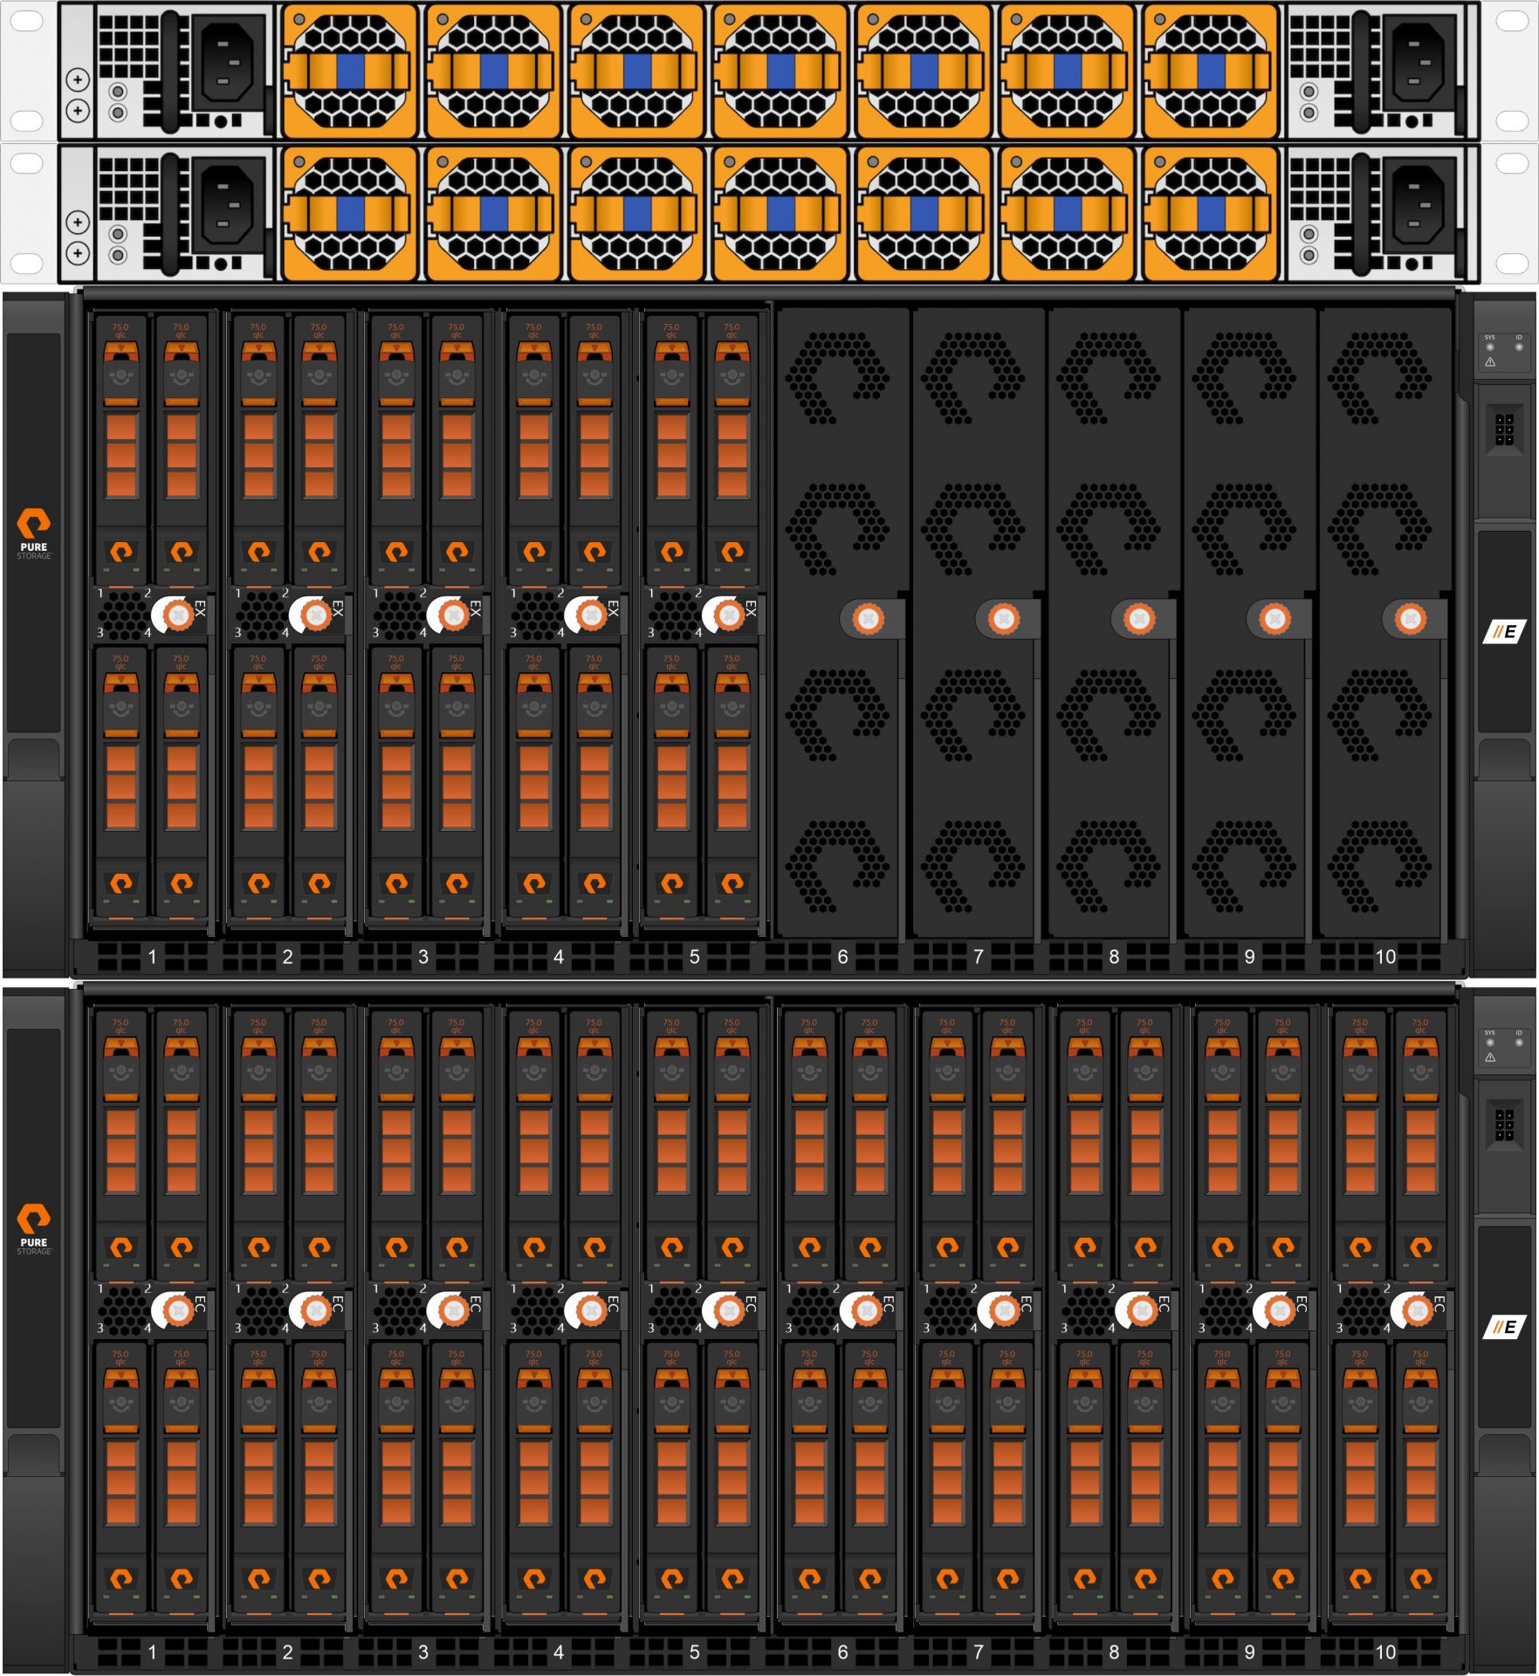
Task: Click the slot 3 number label under lower chassis
Action: pyautogui.click(x=423, y=1652)
